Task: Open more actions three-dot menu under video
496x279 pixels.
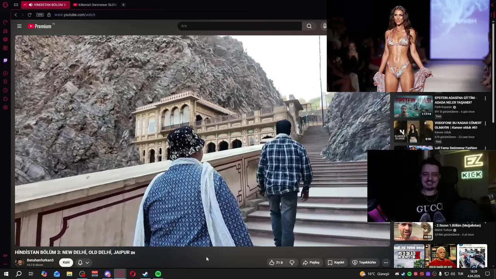Action: 386,262
